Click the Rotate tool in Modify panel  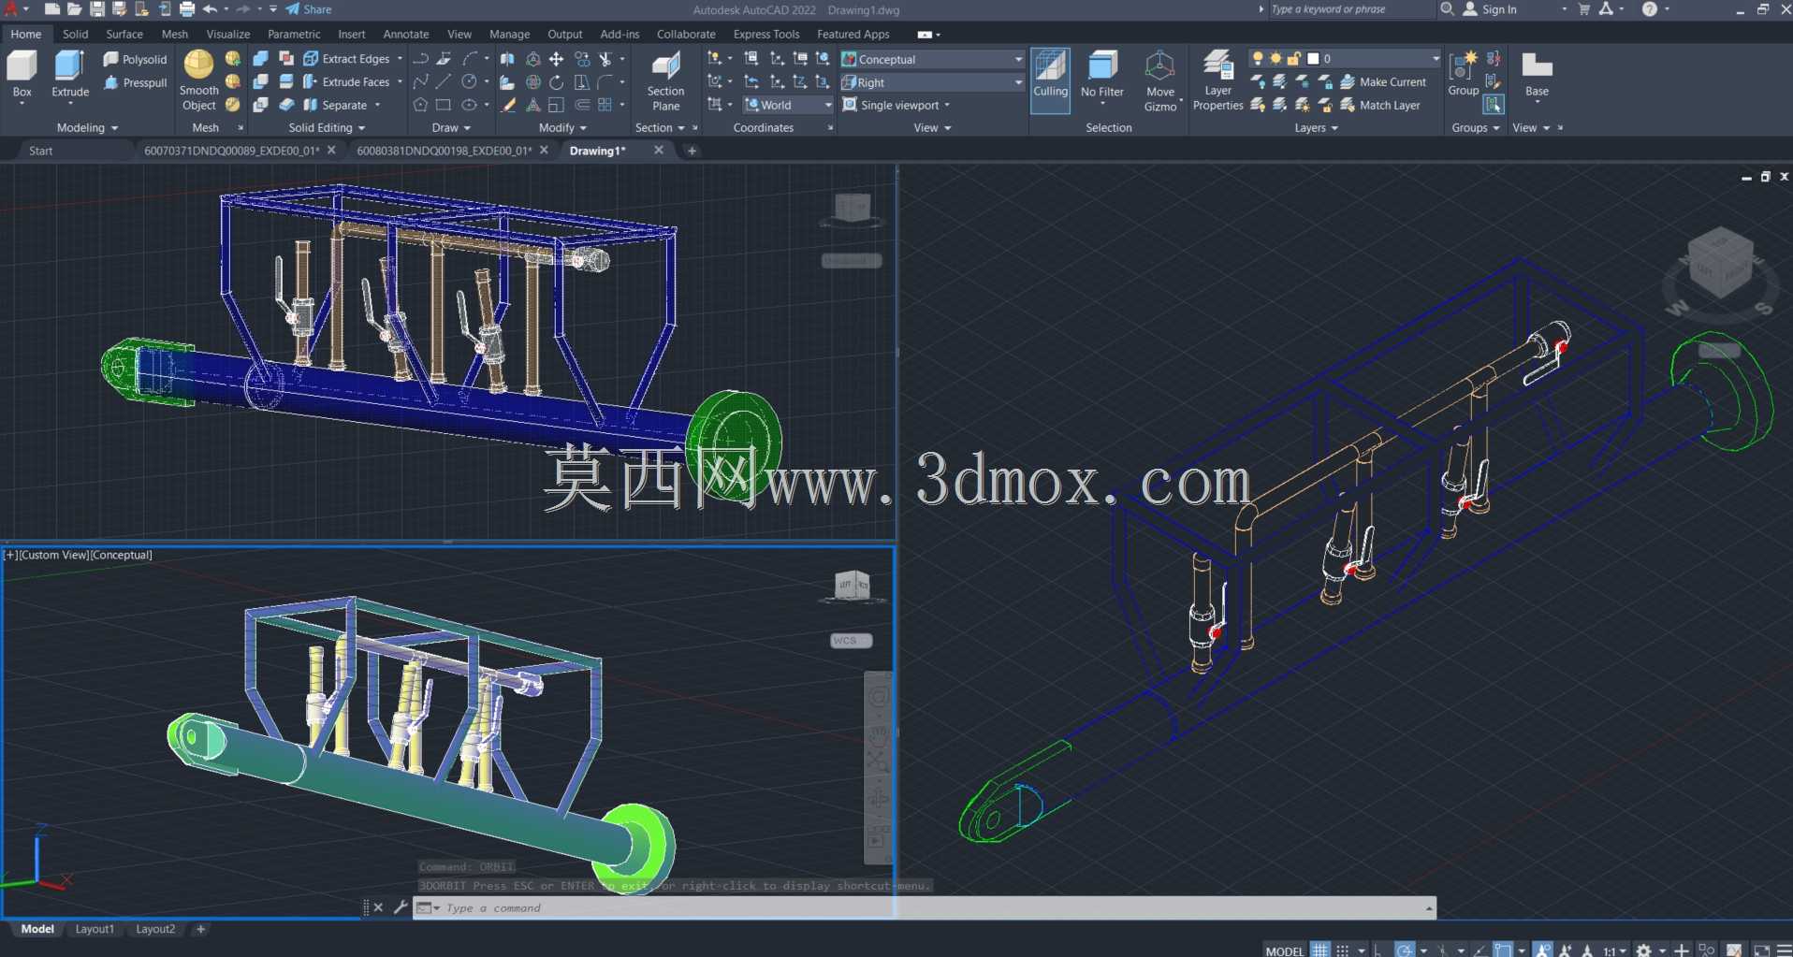pyautogui.click(x=557, y=81)
